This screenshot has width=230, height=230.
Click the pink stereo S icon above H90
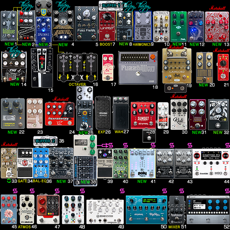[x=228, y=145]
